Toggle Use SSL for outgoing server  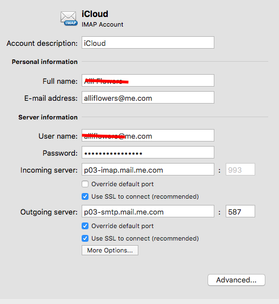point(85,238)
